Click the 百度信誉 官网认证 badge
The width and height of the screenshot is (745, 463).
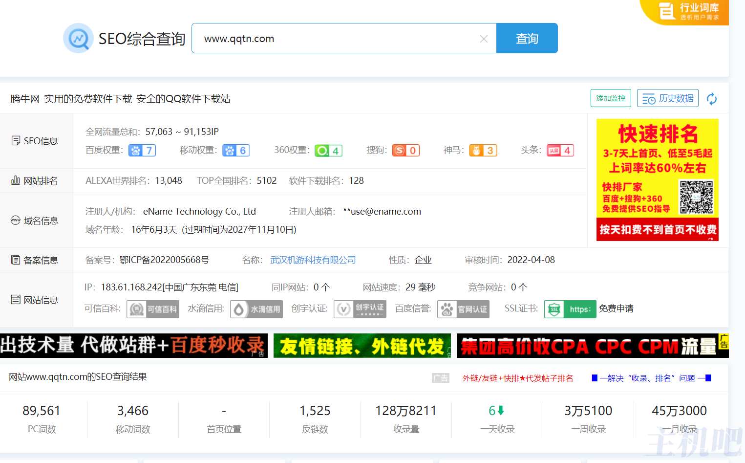tap(463, 309)
